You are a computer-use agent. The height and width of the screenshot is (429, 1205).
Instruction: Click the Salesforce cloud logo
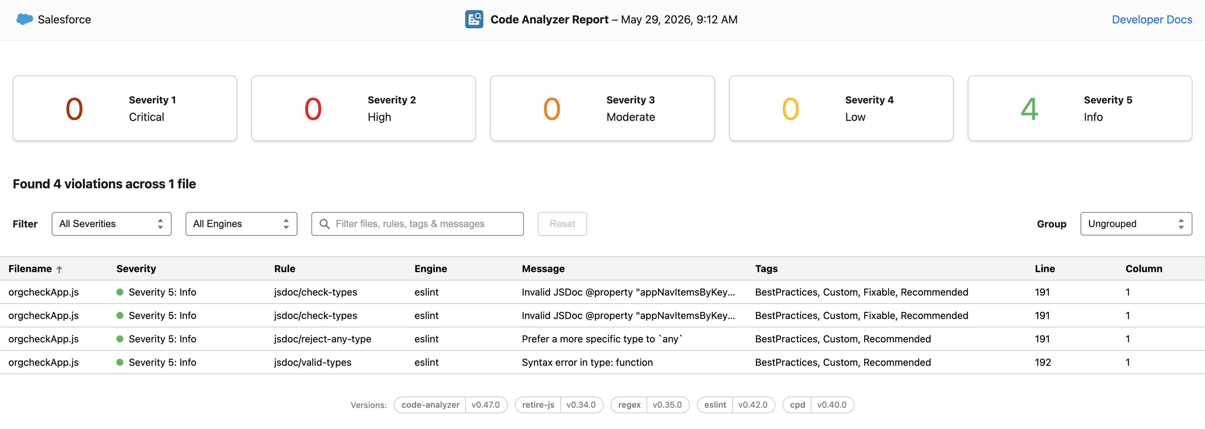[x=24, y=19]
